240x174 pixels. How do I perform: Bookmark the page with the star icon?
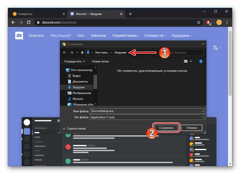(198, 22)
